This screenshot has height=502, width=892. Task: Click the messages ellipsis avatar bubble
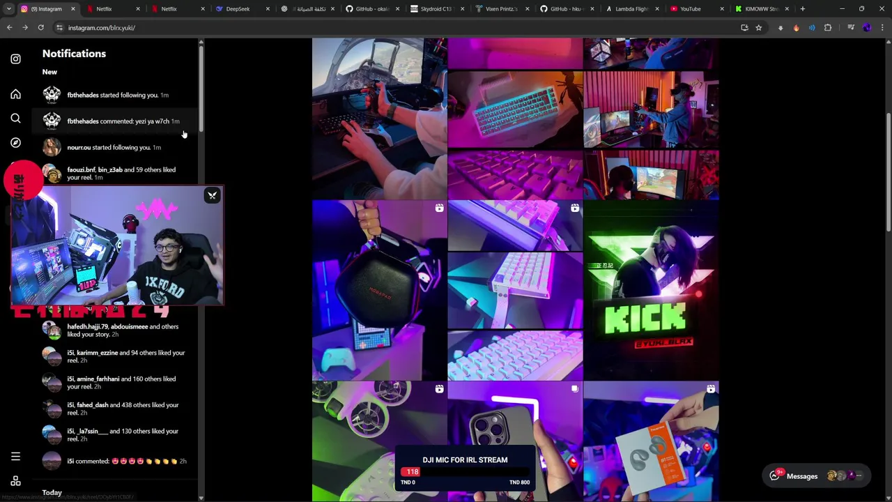click(859, 476)
